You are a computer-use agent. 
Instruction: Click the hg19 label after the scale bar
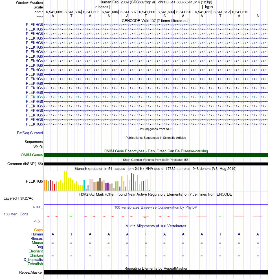[209, 7]
